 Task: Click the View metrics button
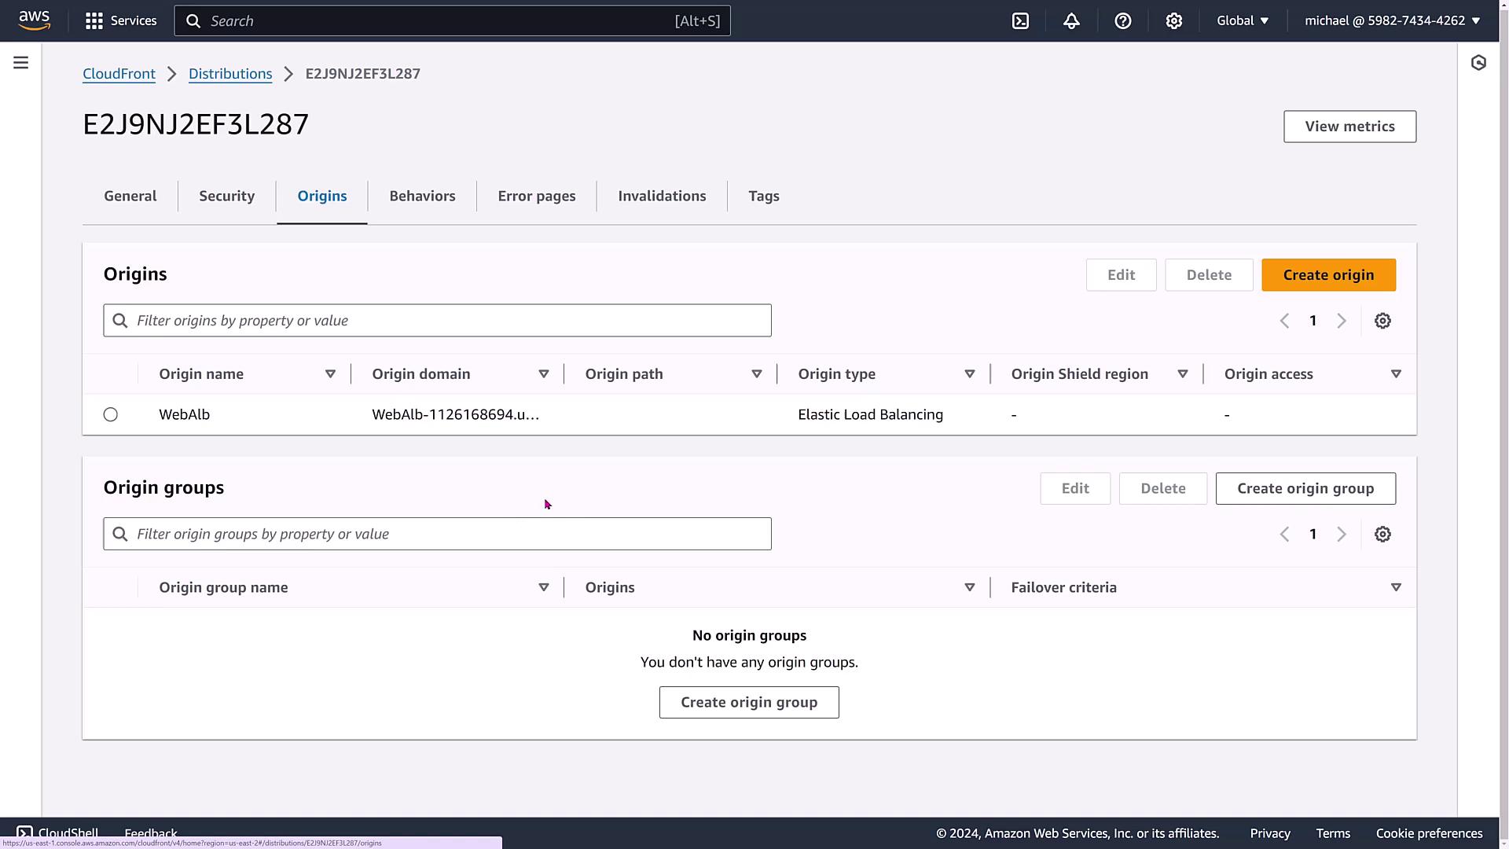click(1349, 127)
